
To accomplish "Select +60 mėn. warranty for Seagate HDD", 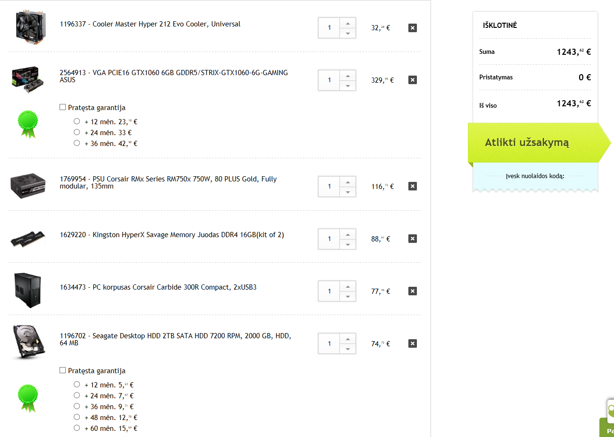I will pyautogui.click(x=77, y=428).
